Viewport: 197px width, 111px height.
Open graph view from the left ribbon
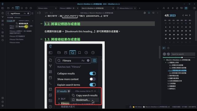click(x=2, y=17)
